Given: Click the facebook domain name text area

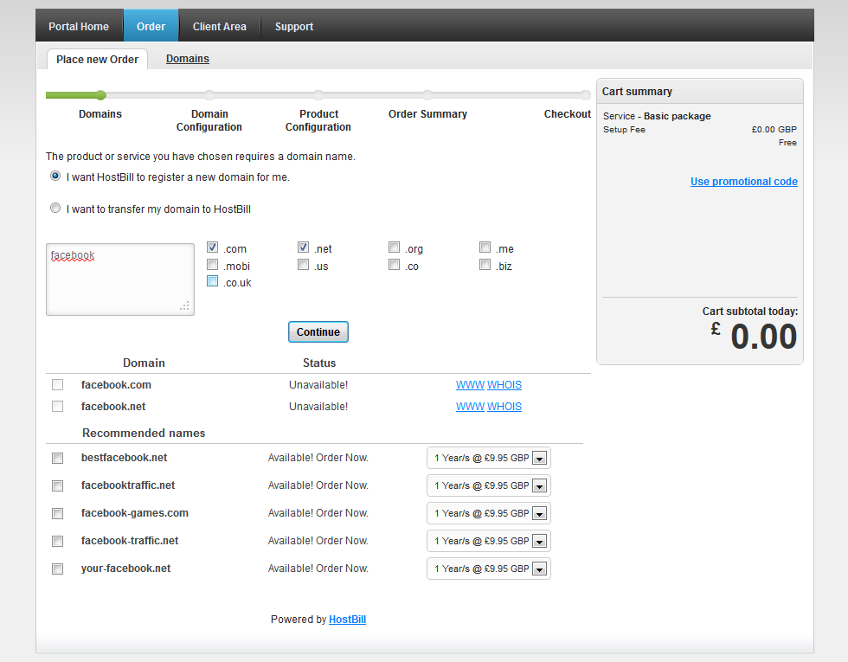Looking at the screenshot, I should pyautogui.click(x=120, y=279).
